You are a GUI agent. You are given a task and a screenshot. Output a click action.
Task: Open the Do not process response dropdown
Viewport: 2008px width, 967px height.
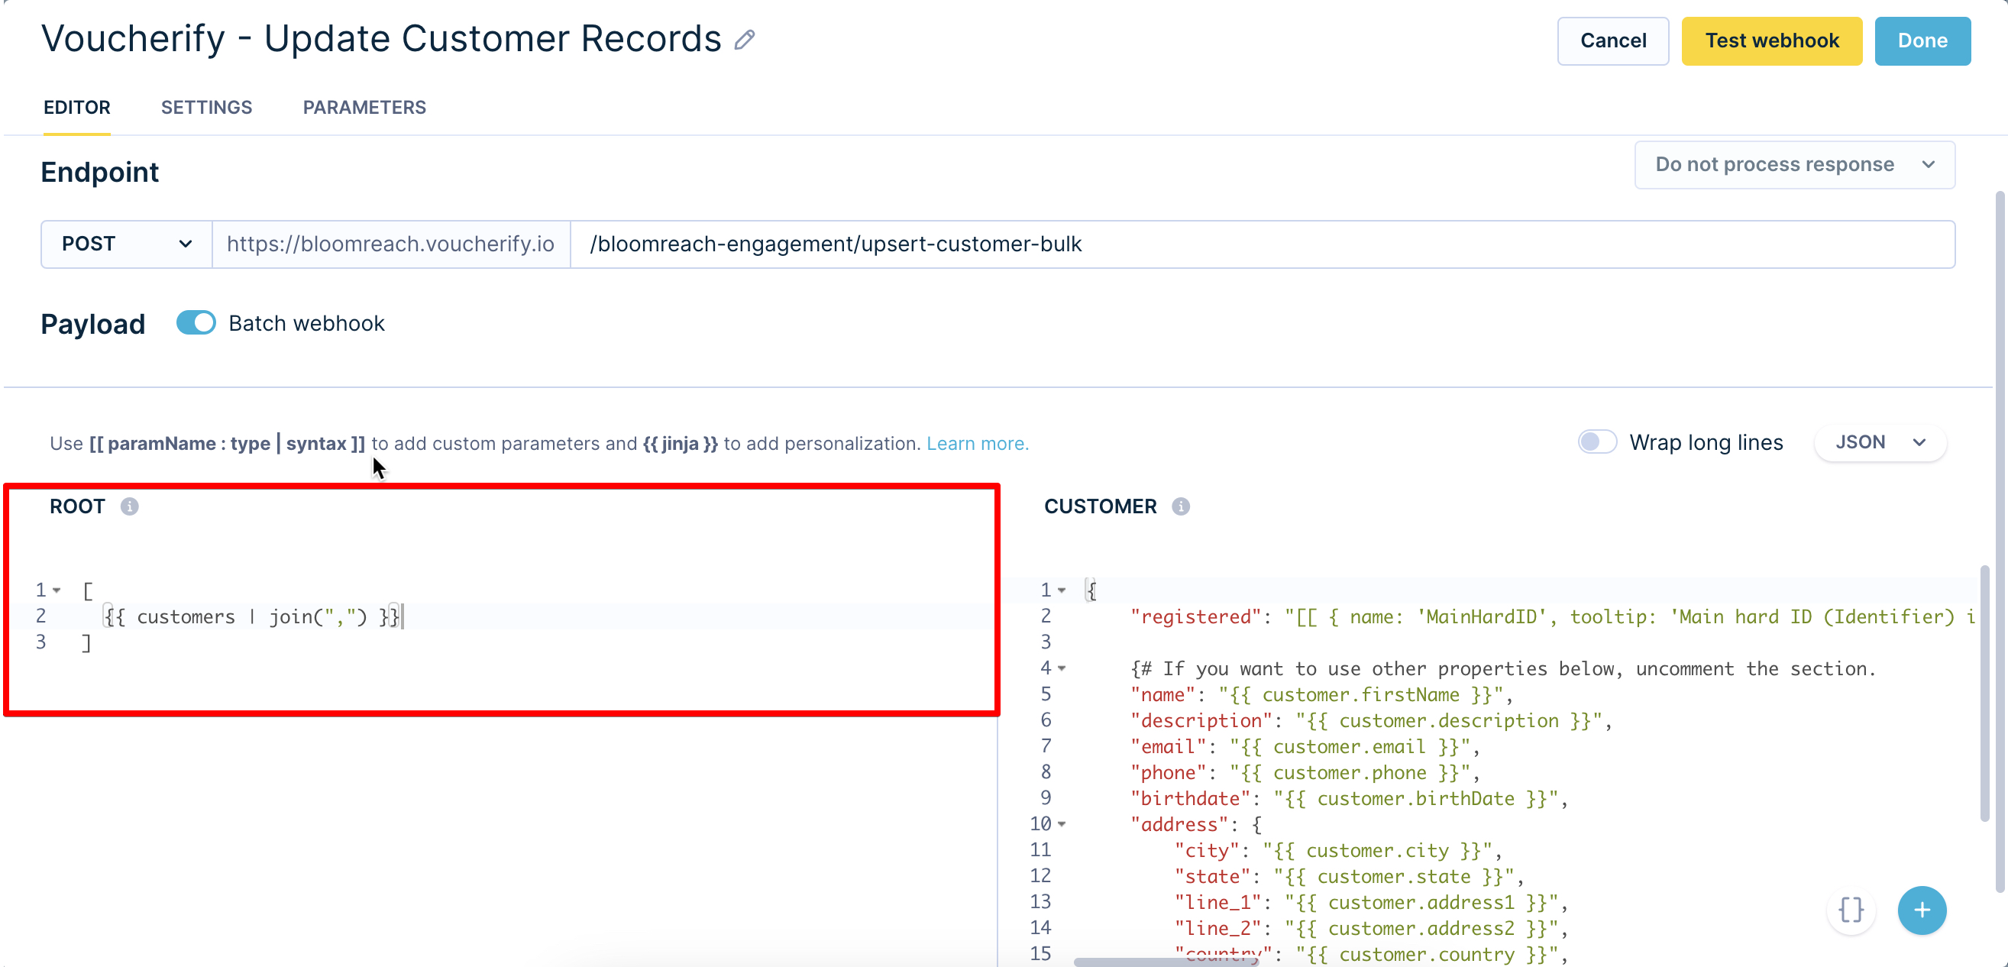pyautogui.click(x=1794, y=164)
